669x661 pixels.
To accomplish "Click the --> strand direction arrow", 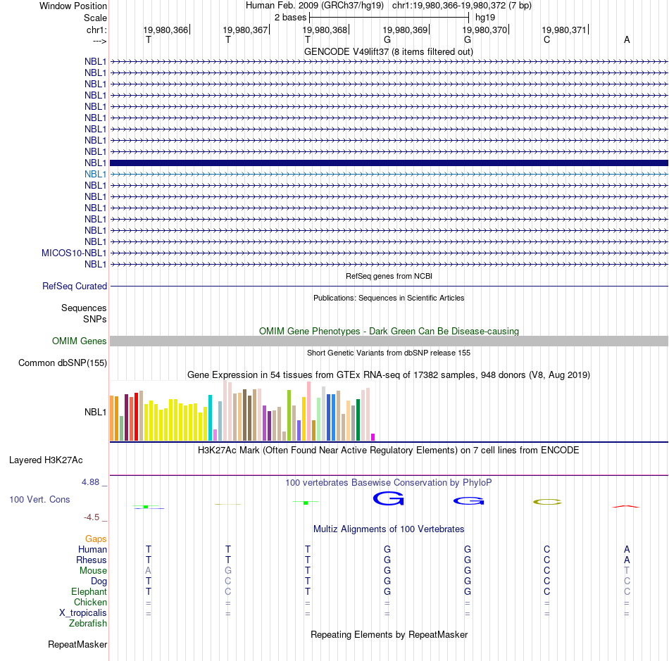I will (100, 41).
